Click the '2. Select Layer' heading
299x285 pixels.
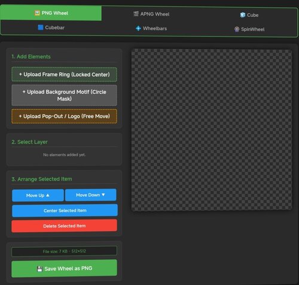coord(29,142)
